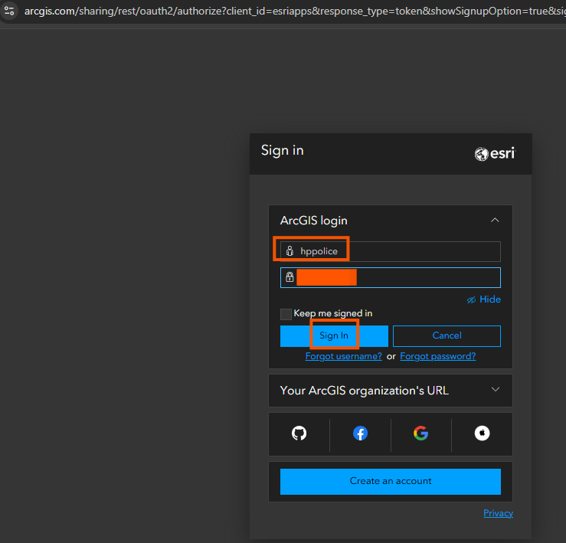The width and height of the screenshot is (566, 543).
Task: Collapse the ArcGIS login section chevron
Action: [495, 221]
